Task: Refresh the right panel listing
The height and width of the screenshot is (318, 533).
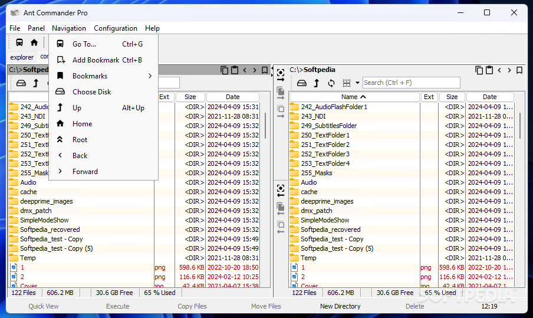Action: [x=331, y=83]
